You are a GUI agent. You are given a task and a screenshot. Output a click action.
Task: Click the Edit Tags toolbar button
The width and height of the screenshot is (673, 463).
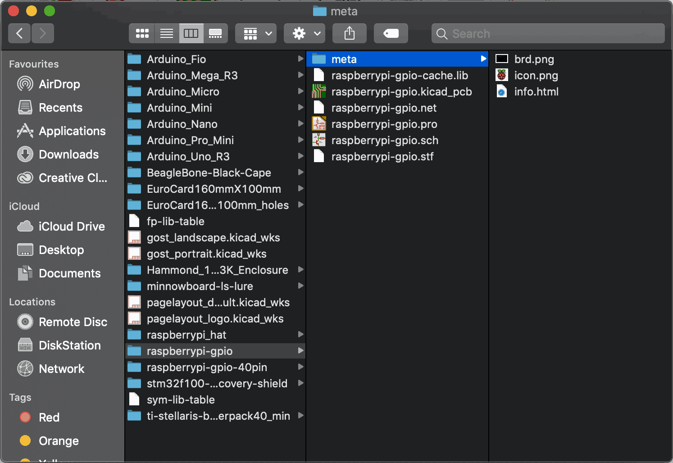[391, 33]
